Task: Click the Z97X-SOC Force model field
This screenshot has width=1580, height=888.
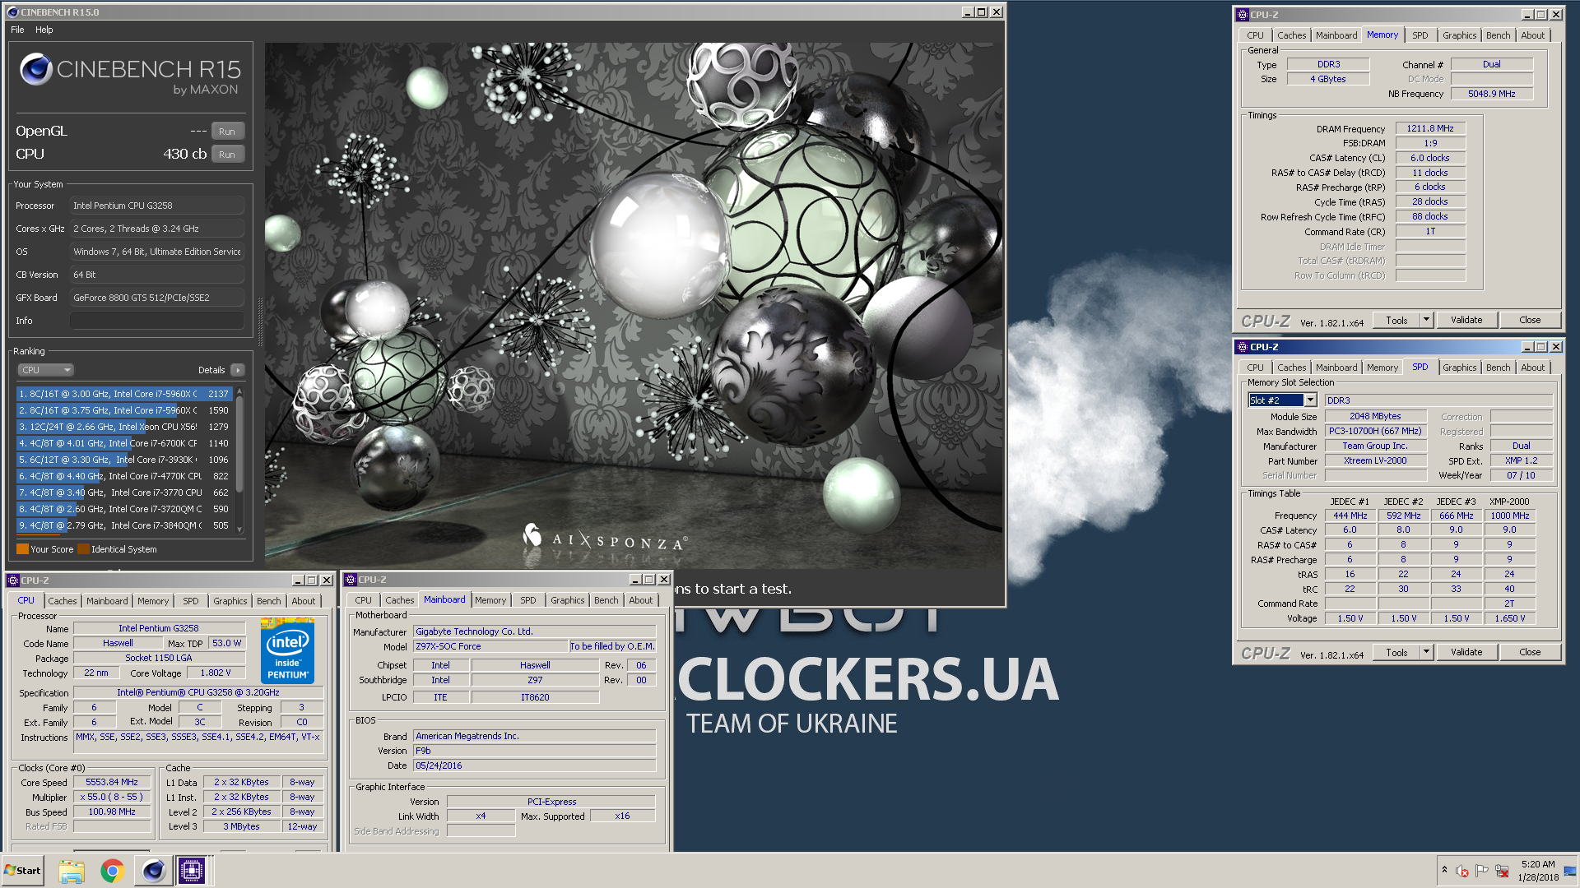Action: coord(490,646)
